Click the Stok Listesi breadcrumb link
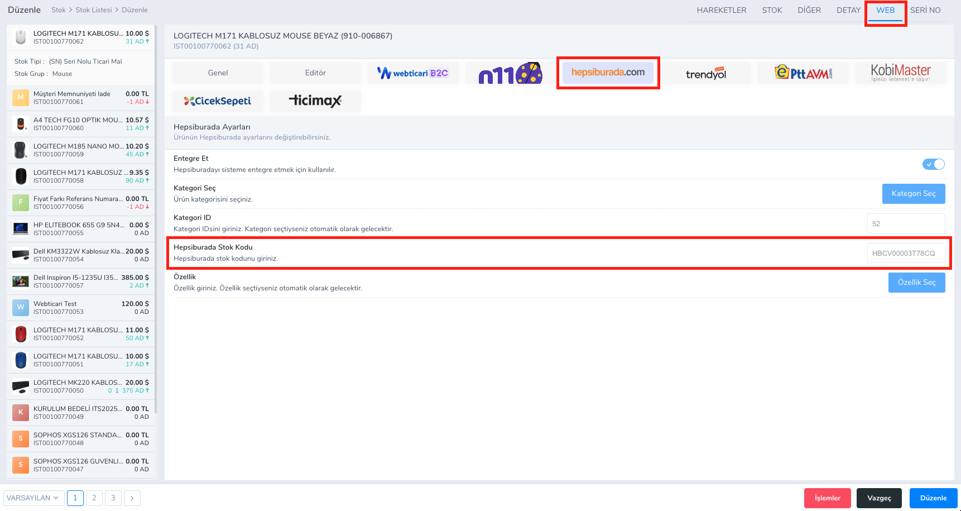Viewport: 961px width, 511px height. (94, 10)
